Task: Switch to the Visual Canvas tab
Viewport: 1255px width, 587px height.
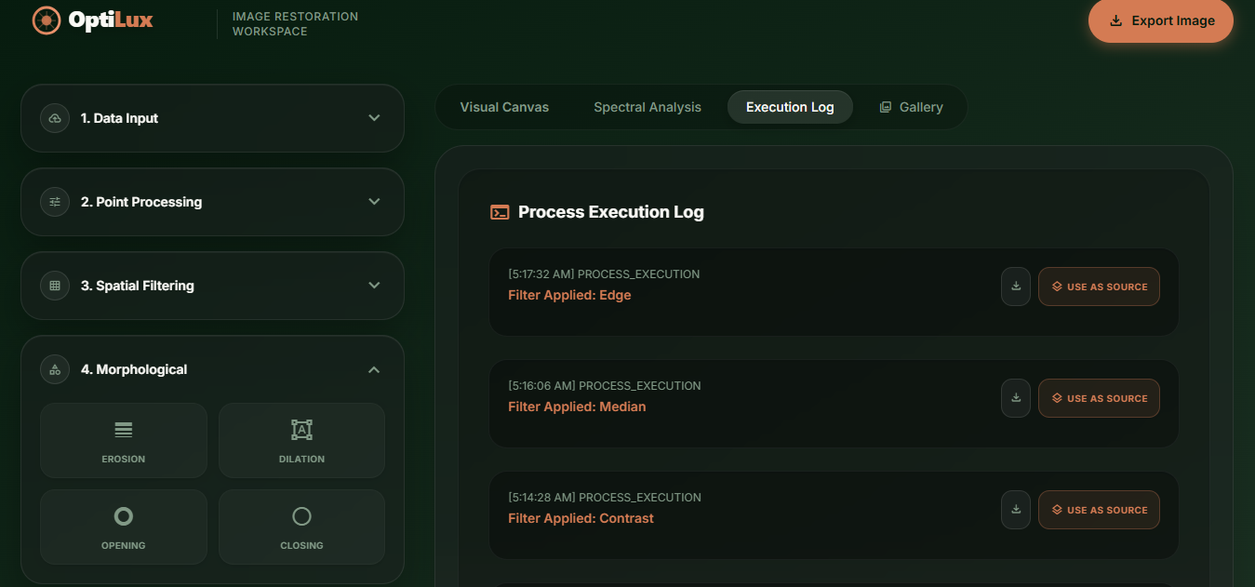Action: (504, 107)
